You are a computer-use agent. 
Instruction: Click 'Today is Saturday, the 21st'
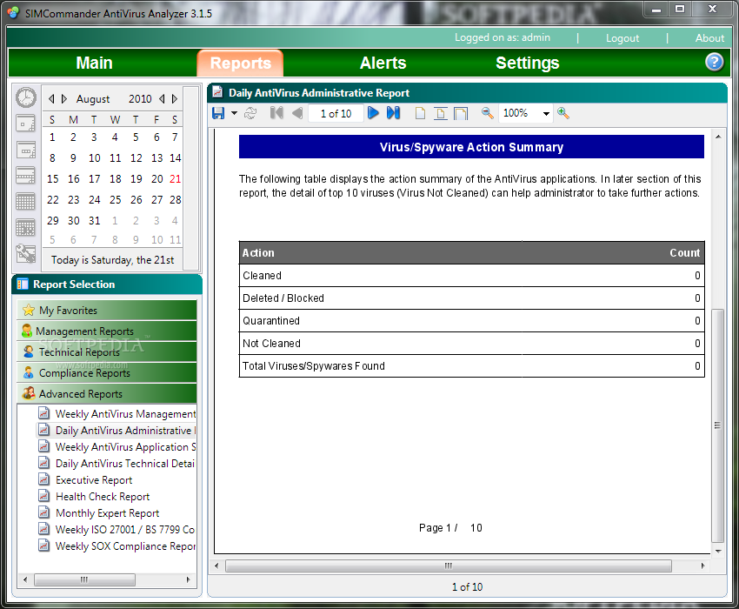(x=113, y=260)
